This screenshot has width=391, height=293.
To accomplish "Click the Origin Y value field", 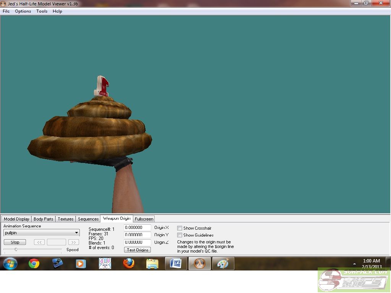I will click(137, 235).
